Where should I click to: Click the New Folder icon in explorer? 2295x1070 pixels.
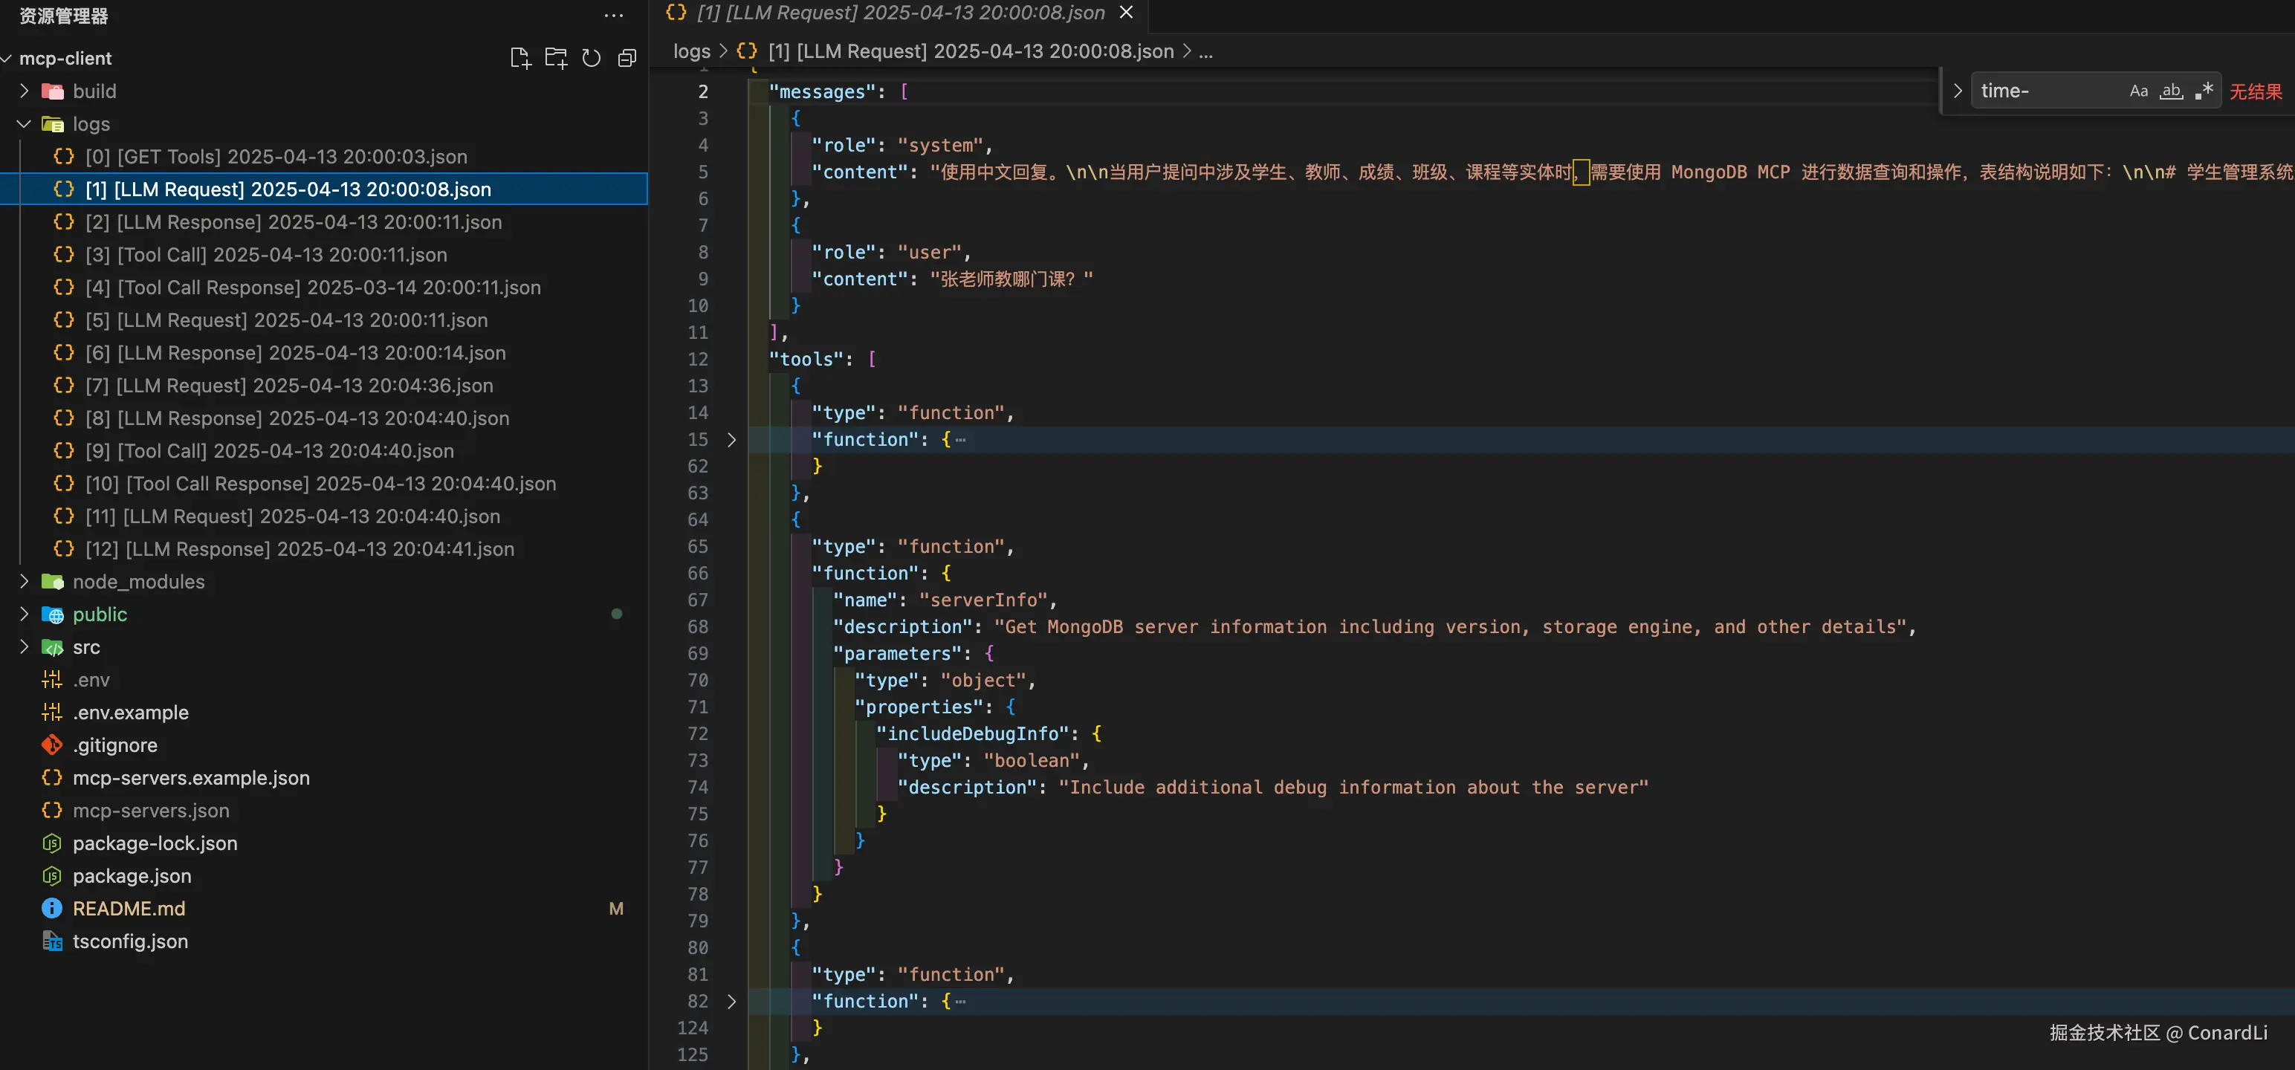coord(556,58)
